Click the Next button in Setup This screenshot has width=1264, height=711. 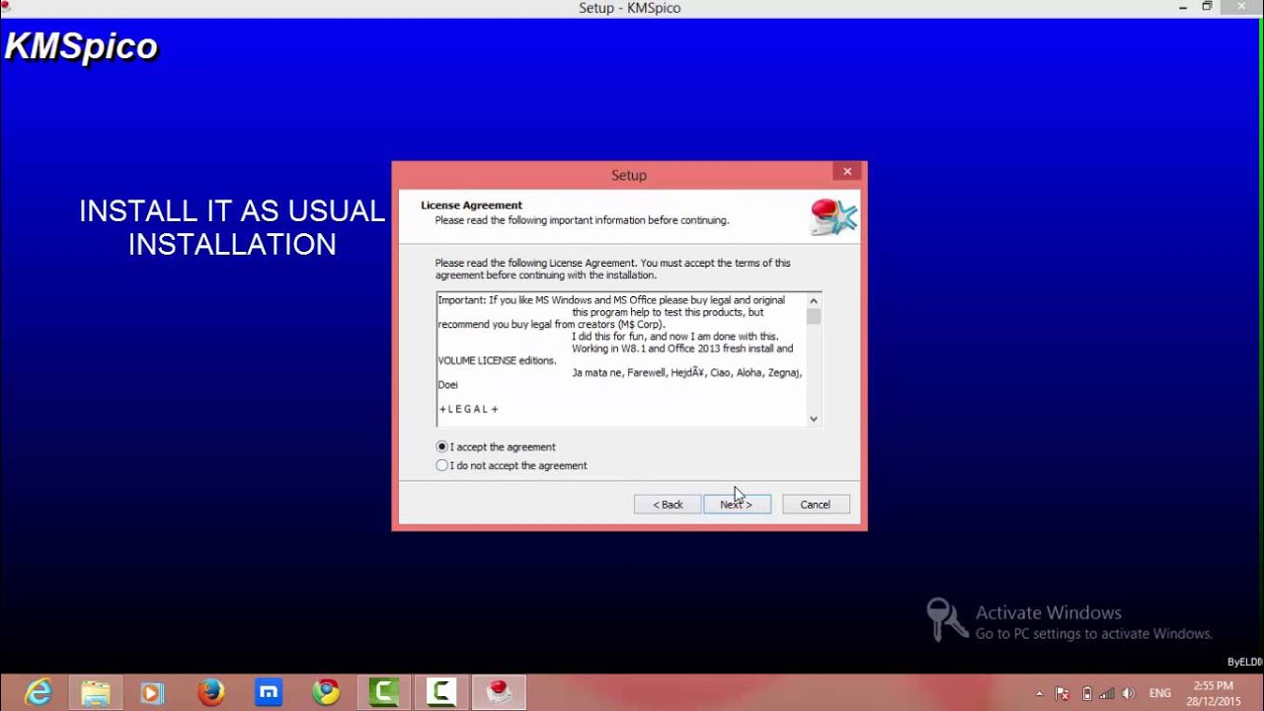[737, 505]
